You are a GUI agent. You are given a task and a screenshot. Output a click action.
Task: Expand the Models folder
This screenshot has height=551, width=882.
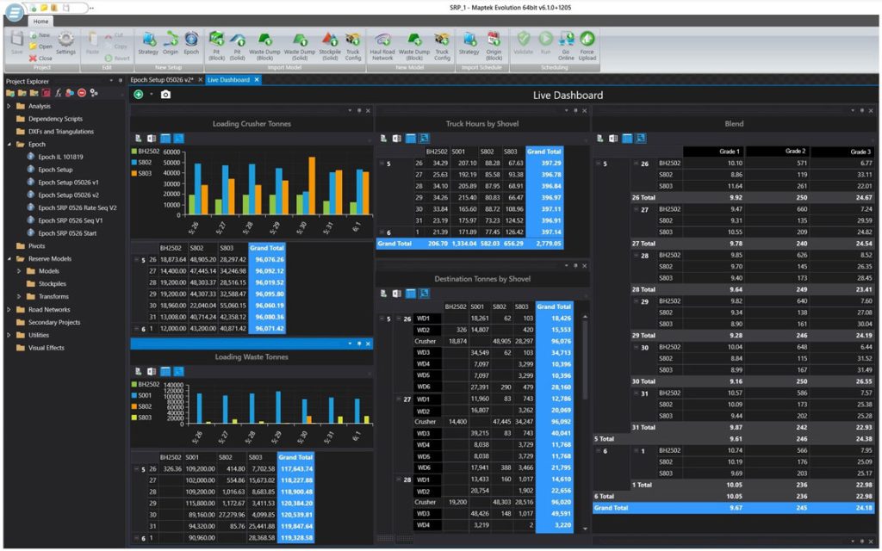pyautogui.click(x=19, y=271)
